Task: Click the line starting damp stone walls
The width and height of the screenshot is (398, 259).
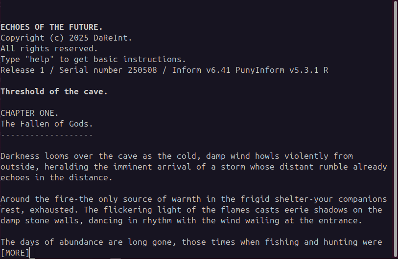Action: pos(181,220)
